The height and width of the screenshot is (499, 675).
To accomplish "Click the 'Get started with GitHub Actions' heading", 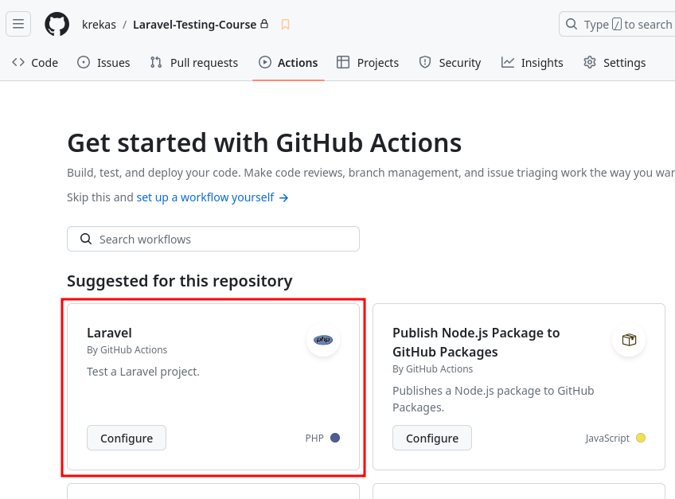I will pyautogui.click(x=264, y=143).
